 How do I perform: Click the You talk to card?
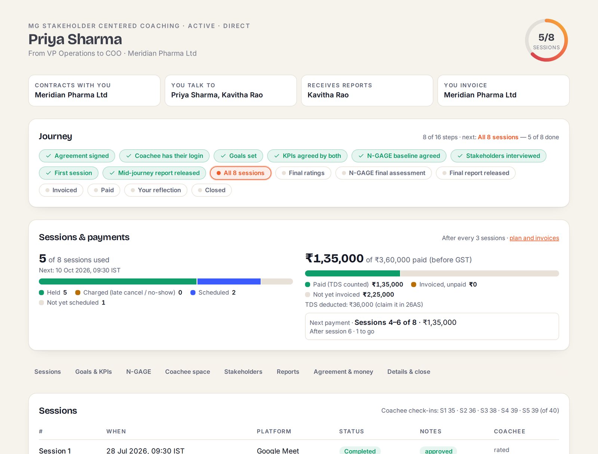click(231, 90)
